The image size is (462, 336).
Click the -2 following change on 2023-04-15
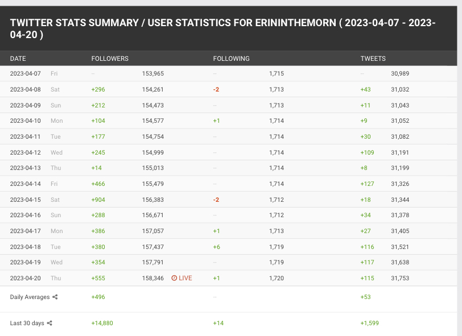click(216, 200)
